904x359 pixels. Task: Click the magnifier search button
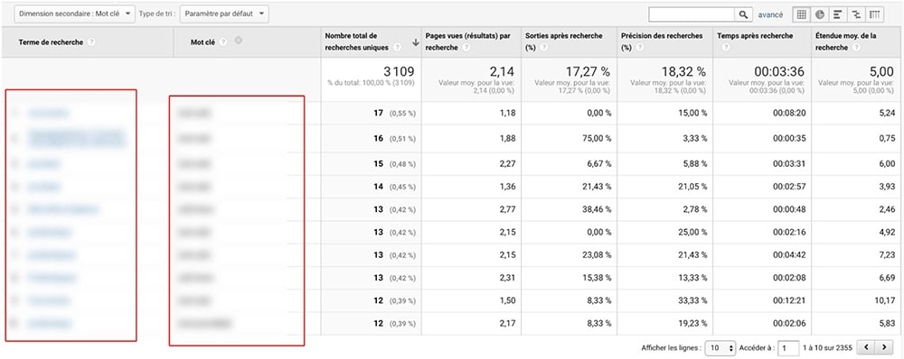coord(743,14)
